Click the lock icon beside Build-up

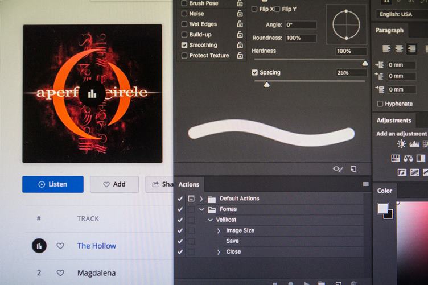[x=240, y=34]
